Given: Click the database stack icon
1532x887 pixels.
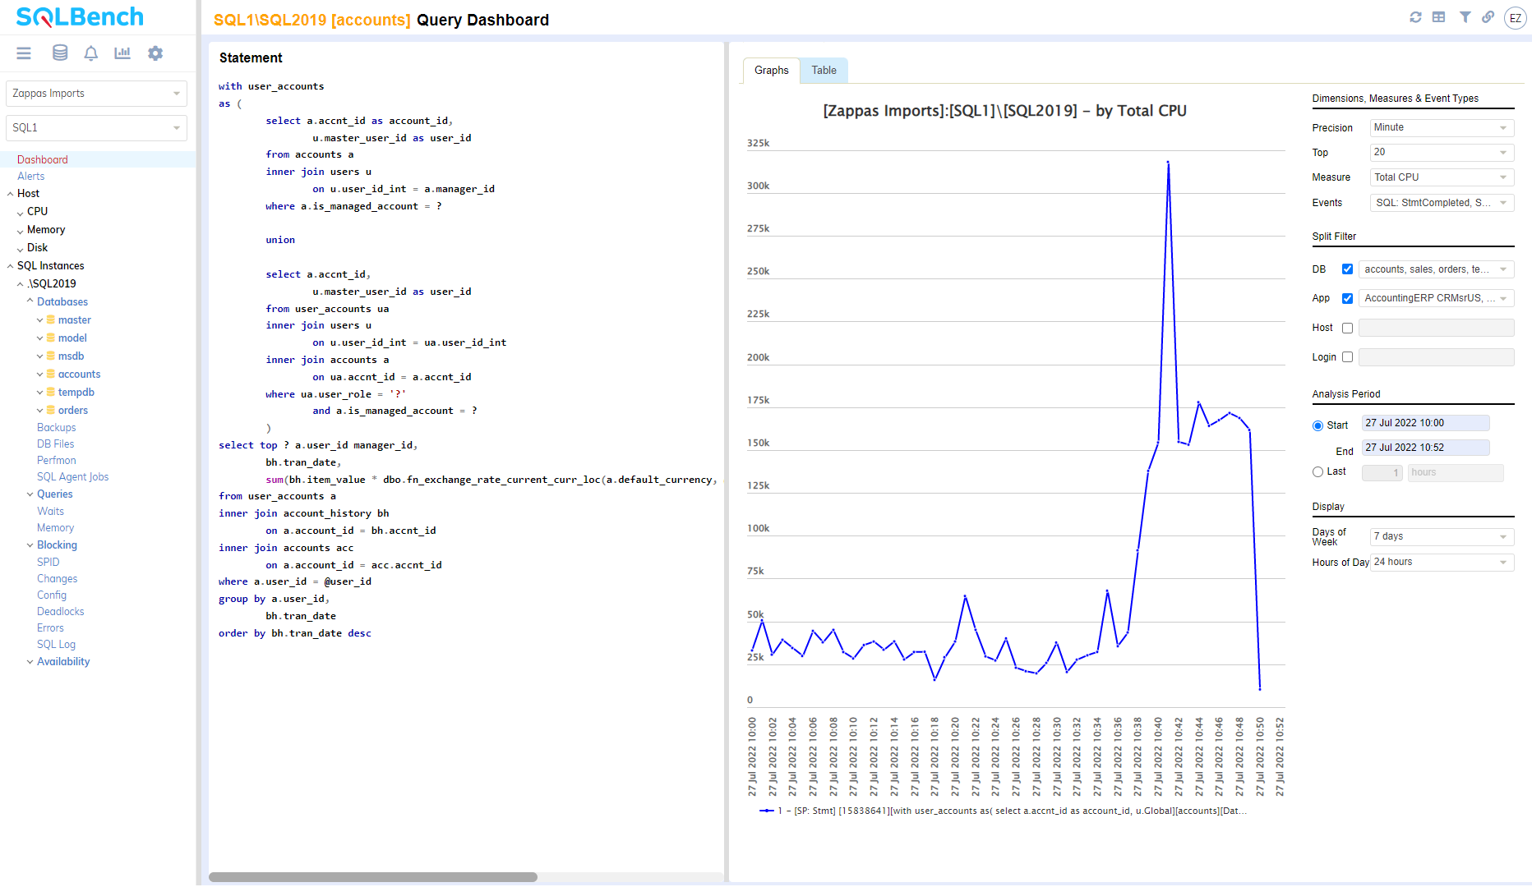Looking at the screenshot, I should (x=60, y=53).
